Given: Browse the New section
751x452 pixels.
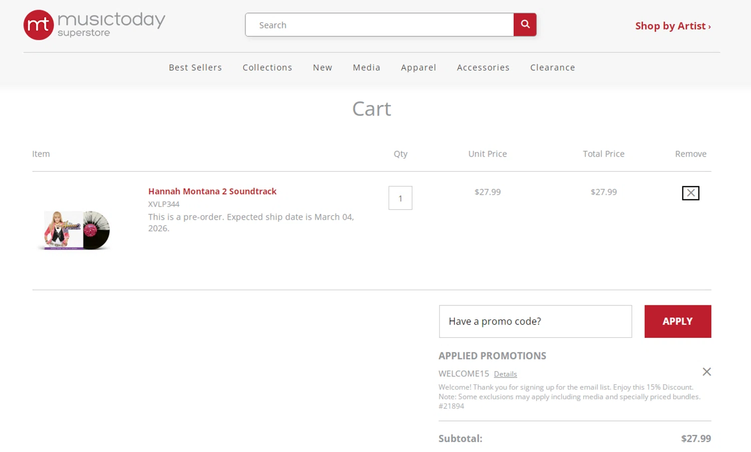Looking at the screenshot, I should (322, 68).
